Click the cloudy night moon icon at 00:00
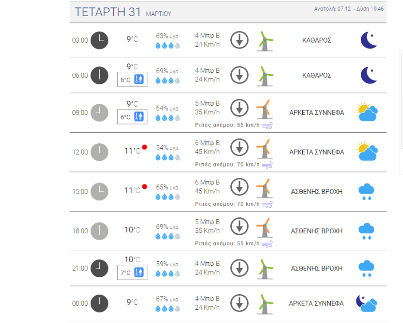Viewport: 403px width, 323px height. (x=366, y=303)
